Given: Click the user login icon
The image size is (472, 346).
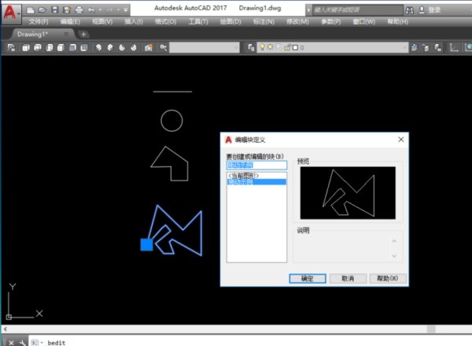Looking at the screenshot, I should click(x=422, y=9).
